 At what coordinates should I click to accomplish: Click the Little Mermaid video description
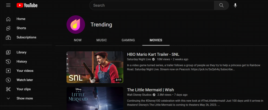point(195,103)
